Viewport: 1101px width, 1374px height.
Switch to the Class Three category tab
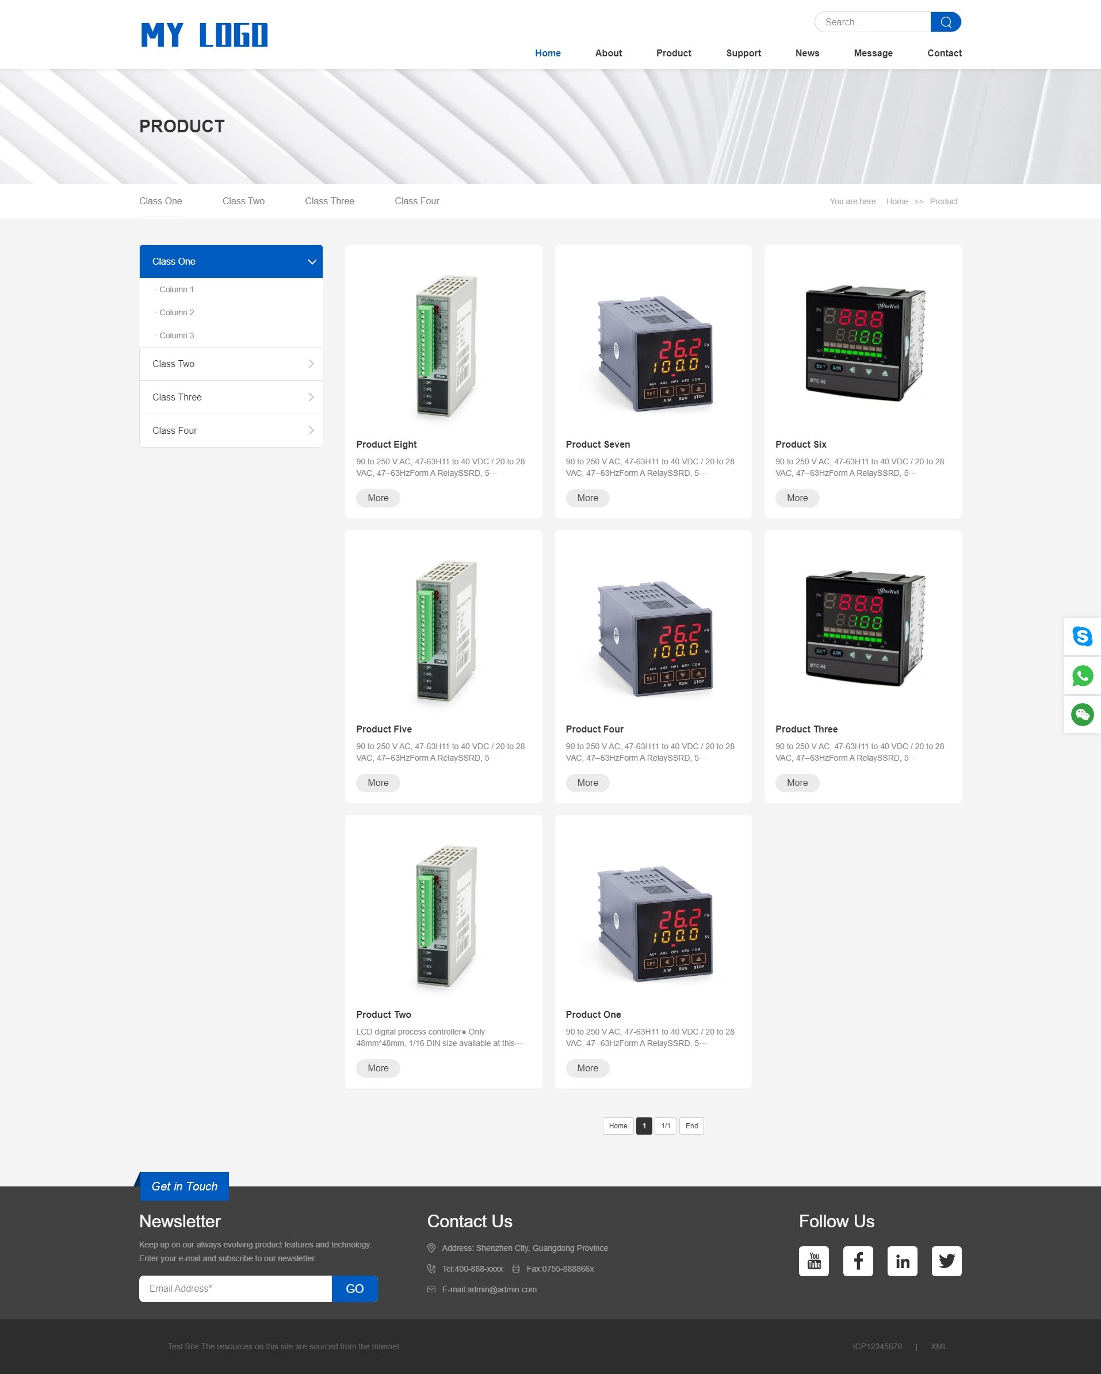click(x=329, y=201)
